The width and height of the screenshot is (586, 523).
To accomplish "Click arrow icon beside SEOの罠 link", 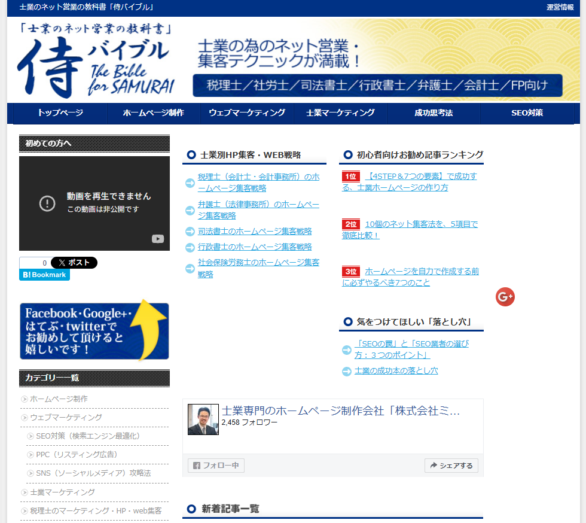I will pos(347,350).
